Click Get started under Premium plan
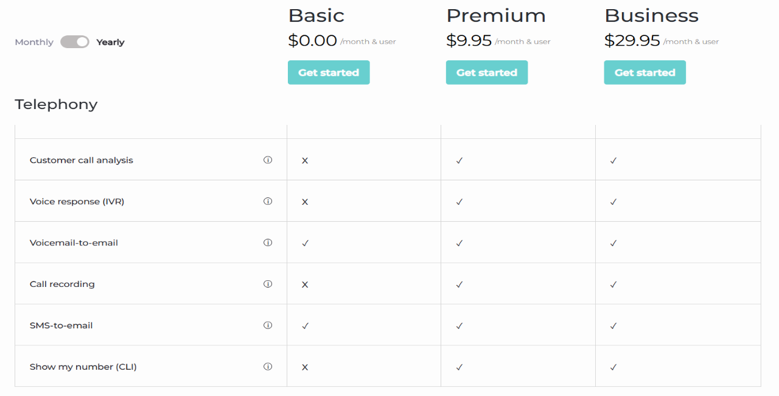779x396 pixels. click(487, 72)
